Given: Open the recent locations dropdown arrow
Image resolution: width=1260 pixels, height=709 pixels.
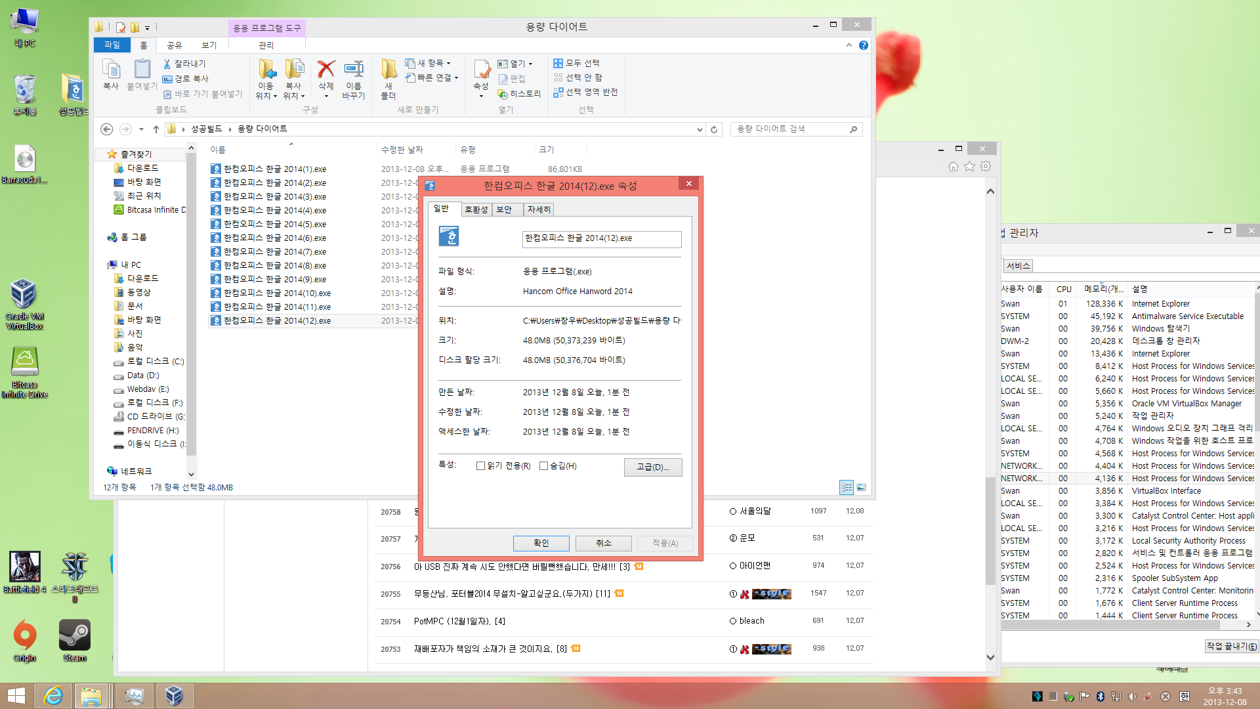Looking at the screenshot, I should tap(141, 129).
